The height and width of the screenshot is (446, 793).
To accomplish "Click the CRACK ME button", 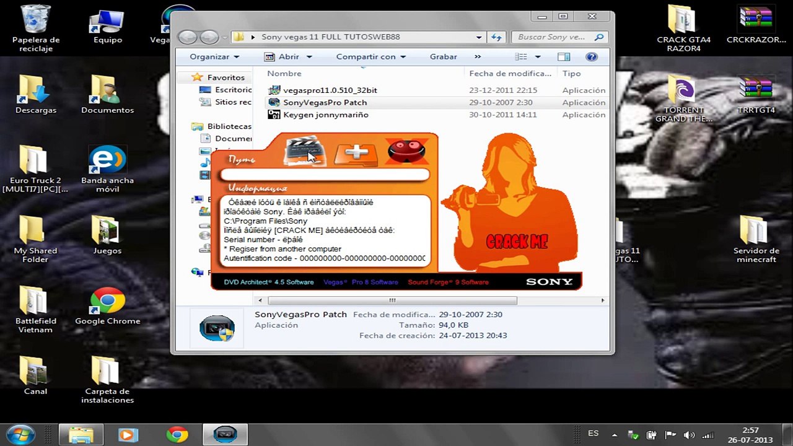I will click(x=517, y=242).
